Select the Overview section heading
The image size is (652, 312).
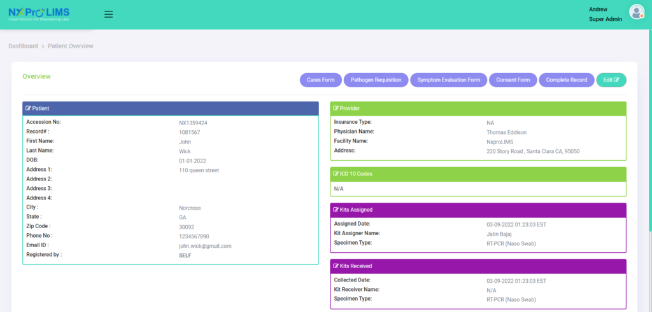pyautogui.click(x=36, y=76)
